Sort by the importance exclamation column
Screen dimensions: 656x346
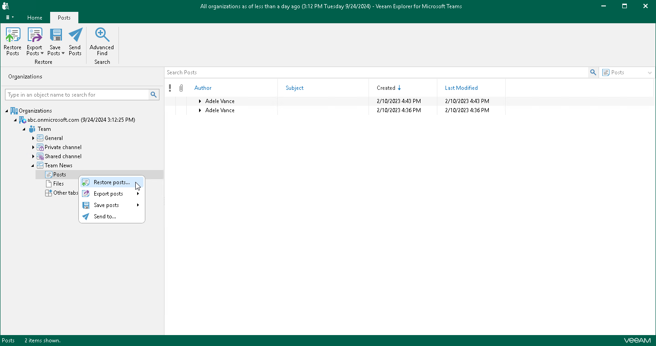tap(170, 88)
